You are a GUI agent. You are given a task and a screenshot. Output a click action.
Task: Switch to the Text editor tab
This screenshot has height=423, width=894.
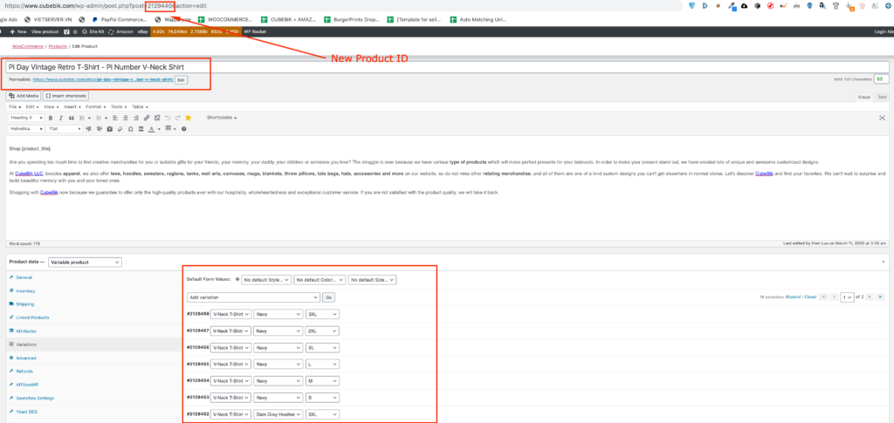click(882, 97)
